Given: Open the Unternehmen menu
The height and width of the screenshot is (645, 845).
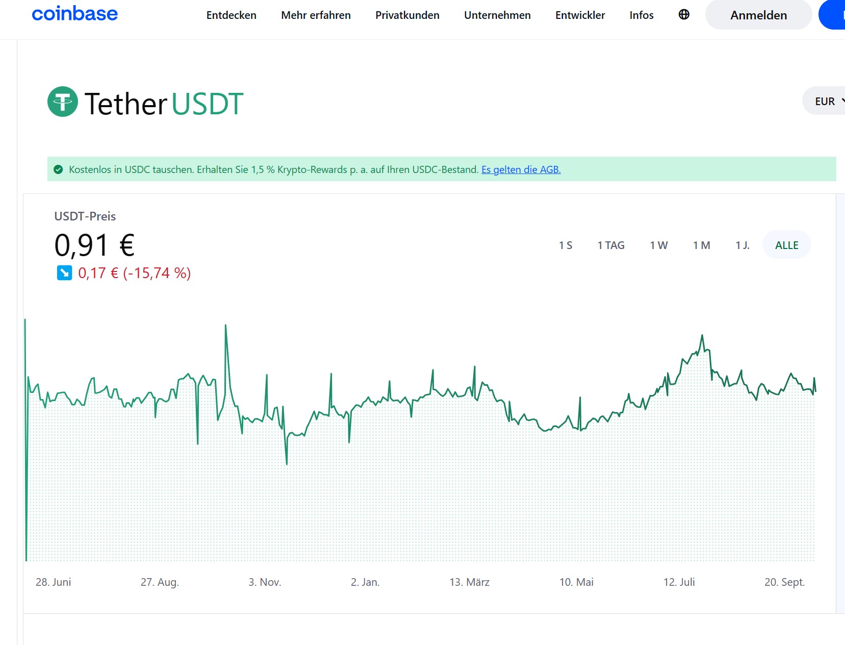Looking at the screenshot, I should point(497,15).
